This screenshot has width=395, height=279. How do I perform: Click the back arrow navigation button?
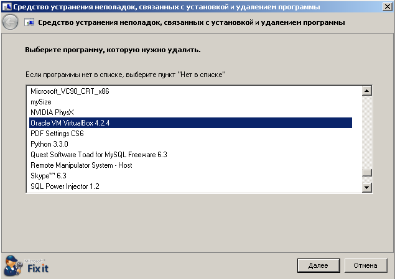point(11,22)
